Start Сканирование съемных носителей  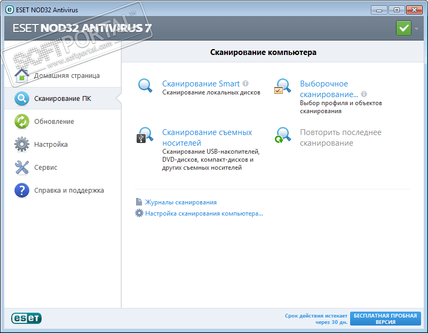(207, 138)
